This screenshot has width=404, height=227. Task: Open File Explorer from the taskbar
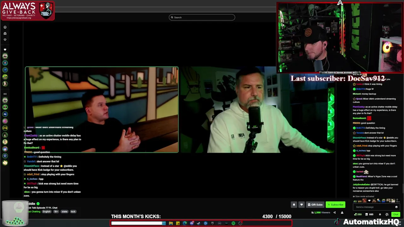tap(171, 223)
